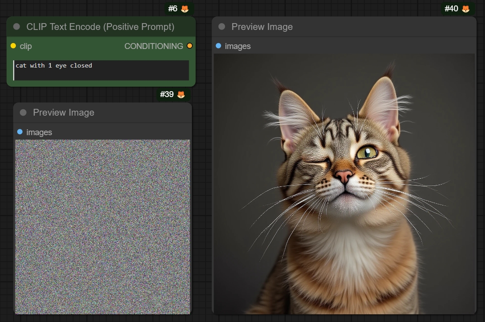Click the #40 node ID badge
This screenshot has width=485, height=322.
(x=451, y=8)
